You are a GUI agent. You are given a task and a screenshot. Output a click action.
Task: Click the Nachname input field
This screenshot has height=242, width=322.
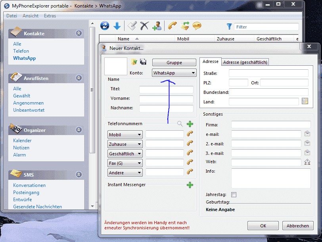coord(166,109)
